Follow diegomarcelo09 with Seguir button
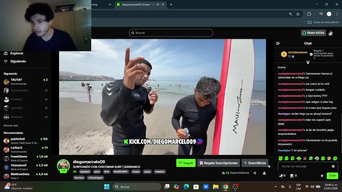The height and width of the screenshot is (192, 342). (186, 163)
